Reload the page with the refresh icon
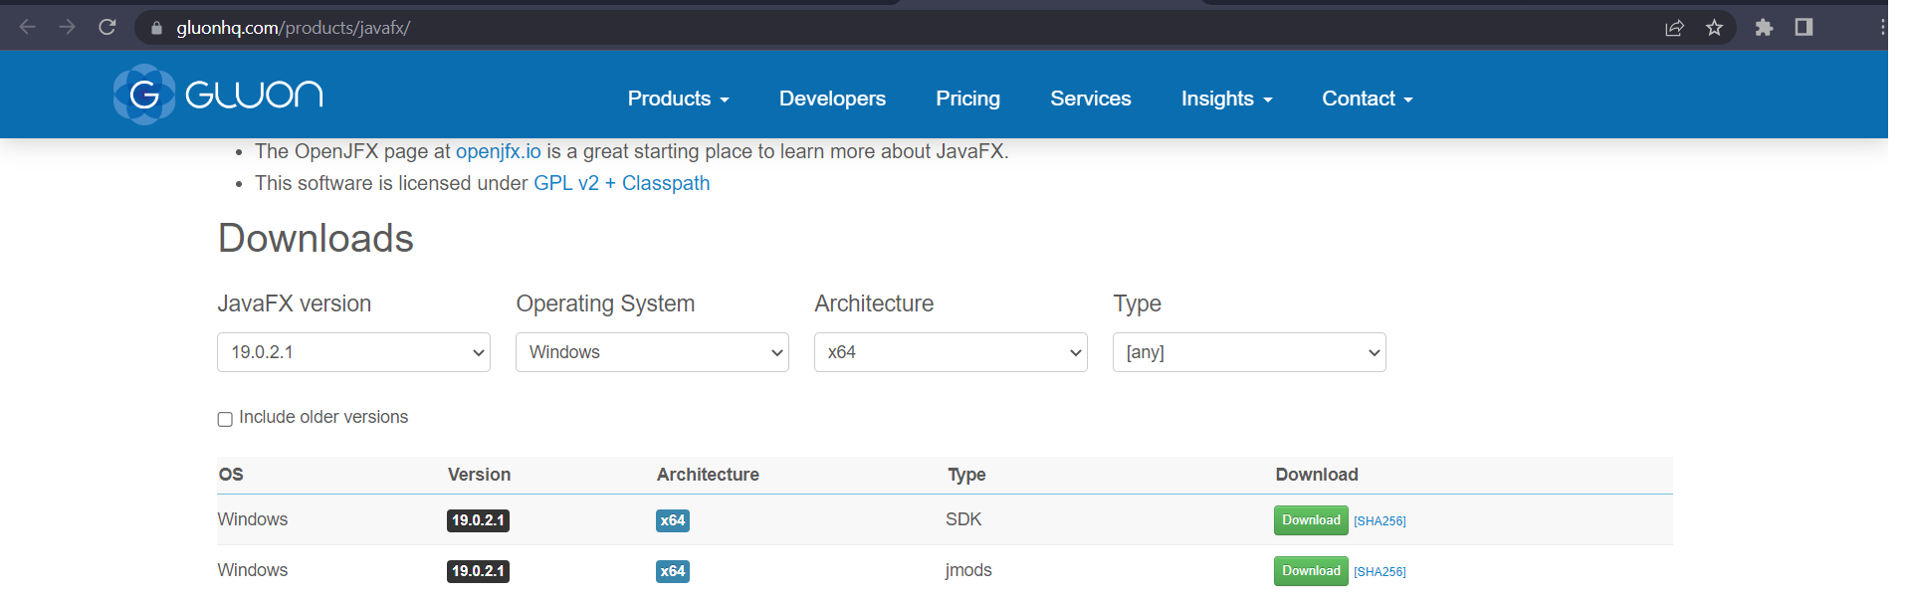This screenshot has height=600, width=1911. 107,27
